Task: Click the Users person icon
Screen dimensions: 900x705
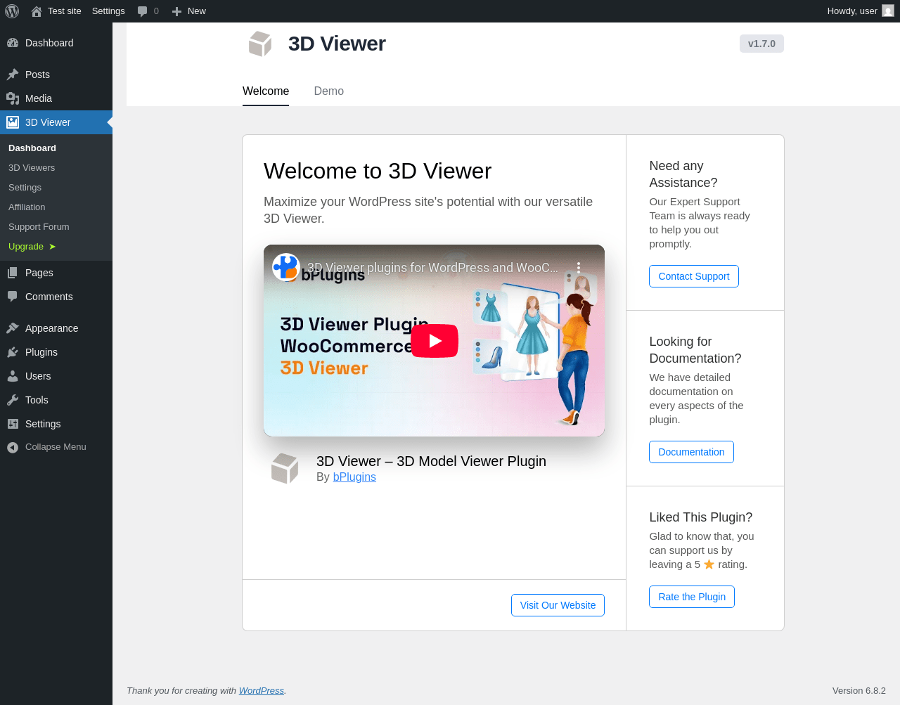Action: pyautogui.click(x=13, y=376)
